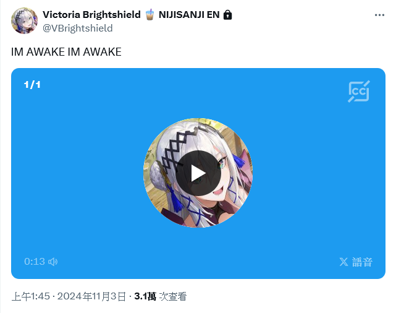Click the X logo in the player
Image resolution: width=396 pixels, height=313 pixels.
[x=343, y=262]
